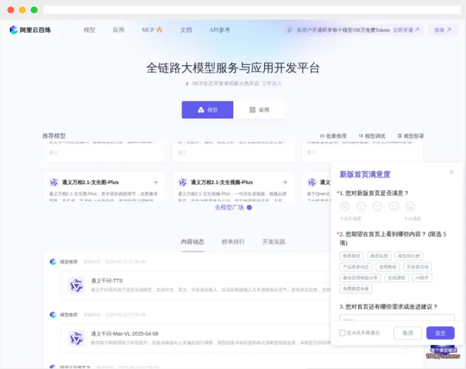Click the 通义万相2.1-文生视频-Plus model logo
Viewport: 466px width, 369px height.
183,182
